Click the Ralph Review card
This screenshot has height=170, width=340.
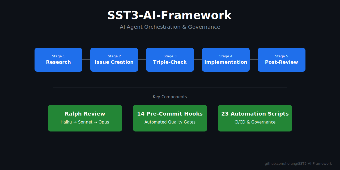click(x=85, y=118)
